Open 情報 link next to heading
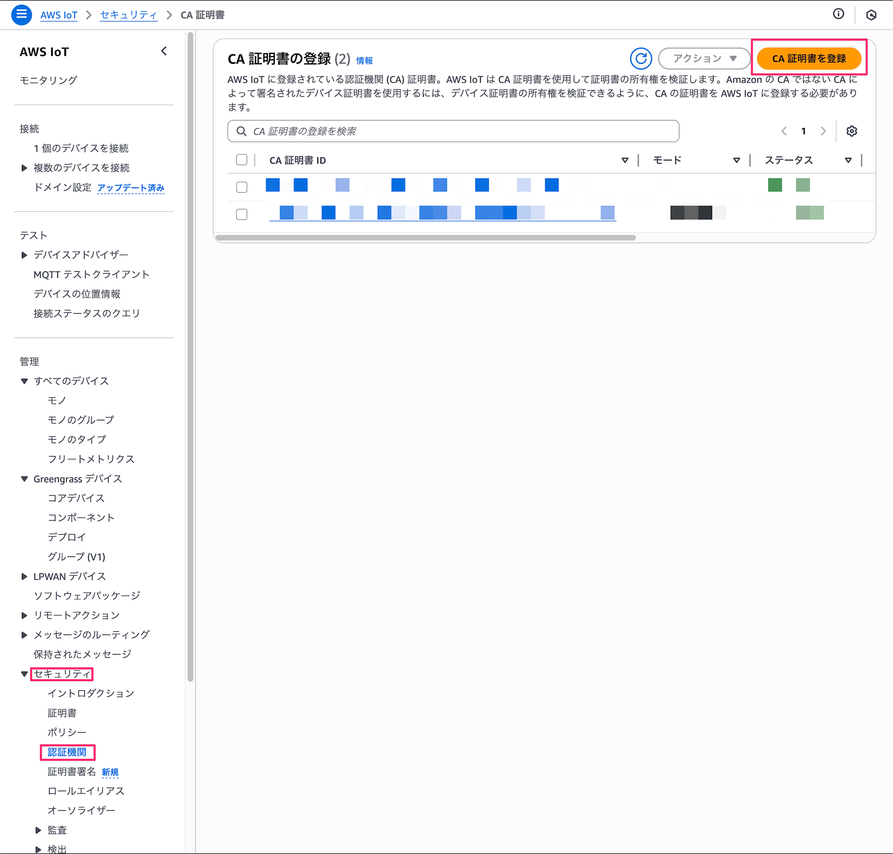 click(364, 61)
